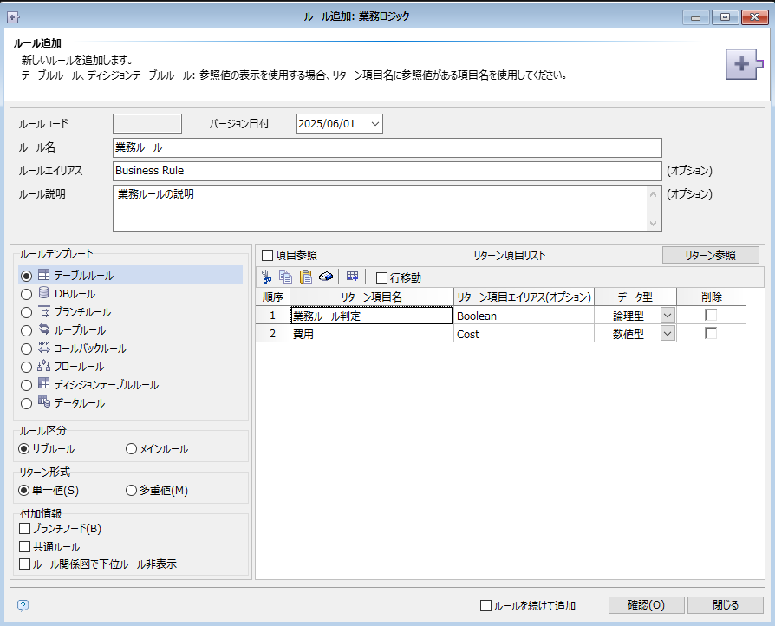
Task: Click the フロールール flow icon
Action: 44,365
